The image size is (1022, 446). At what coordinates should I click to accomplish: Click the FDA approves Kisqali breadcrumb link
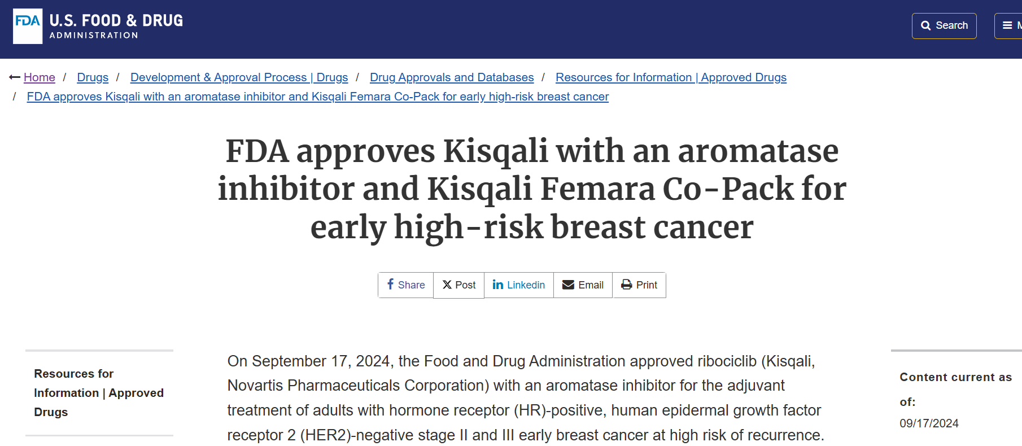click(318, 97)
